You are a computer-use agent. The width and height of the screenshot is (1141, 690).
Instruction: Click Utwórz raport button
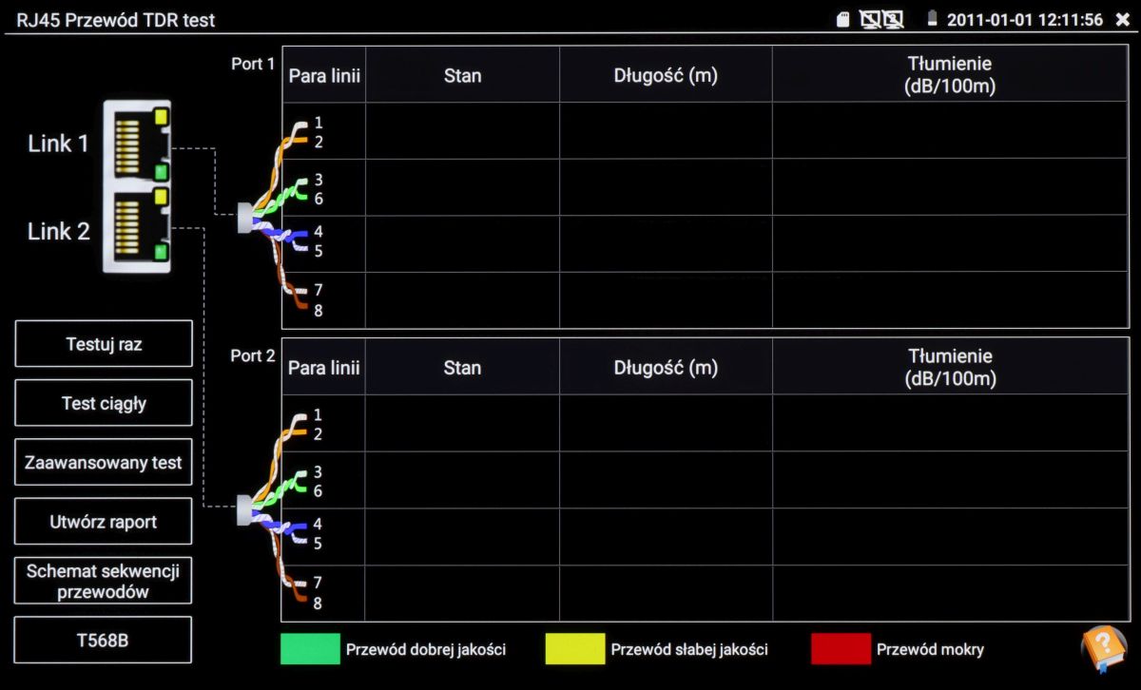104,522
